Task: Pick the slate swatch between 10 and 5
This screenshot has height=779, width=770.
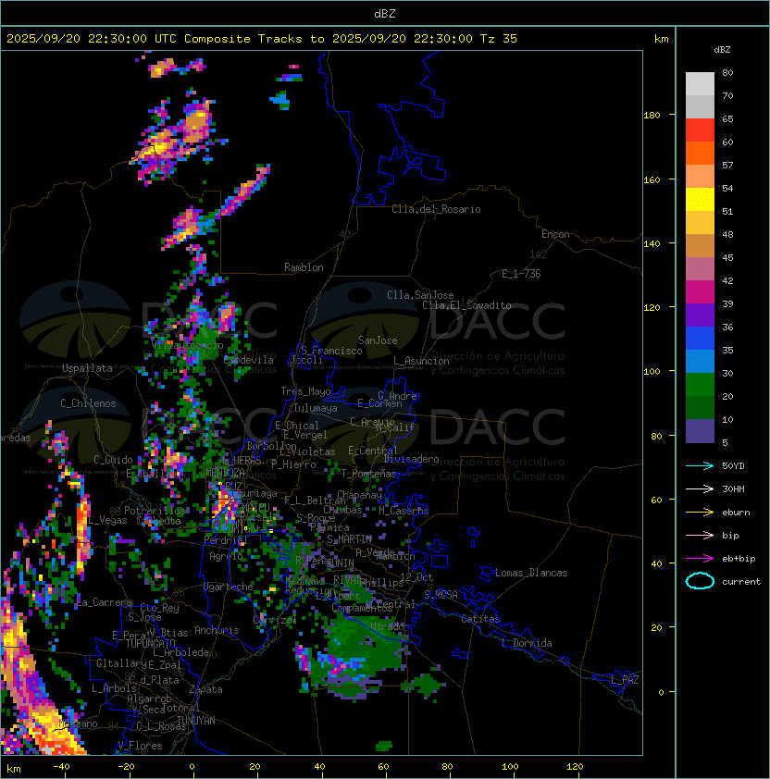Action: (x=700, y=431)
